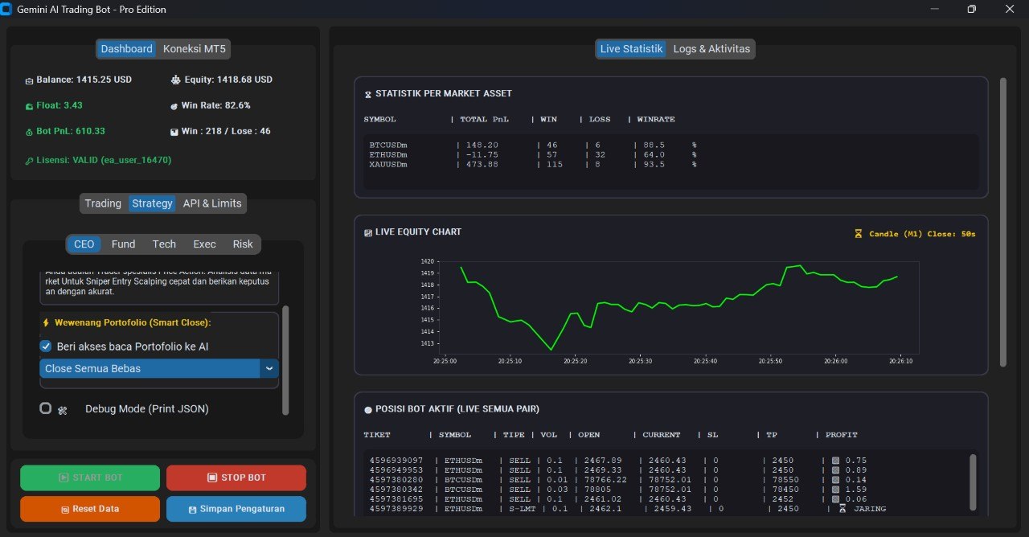Select the Strategy tab
This screenshot has width=1029, height=537.
[x=153, y=203]
